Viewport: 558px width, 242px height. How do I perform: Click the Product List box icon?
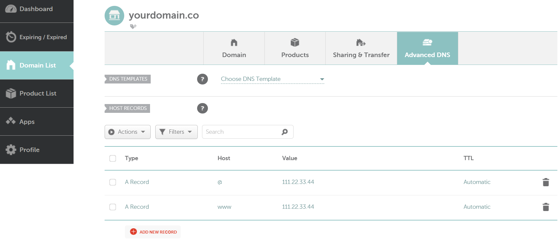coord(11,93)
